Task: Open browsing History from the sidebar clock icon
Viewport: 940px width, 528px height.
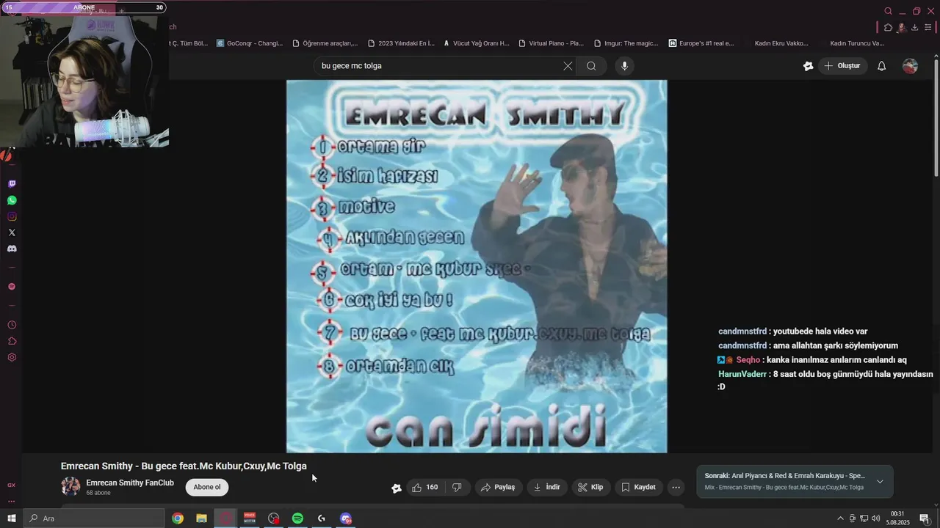Action: (x=12, y=325)
